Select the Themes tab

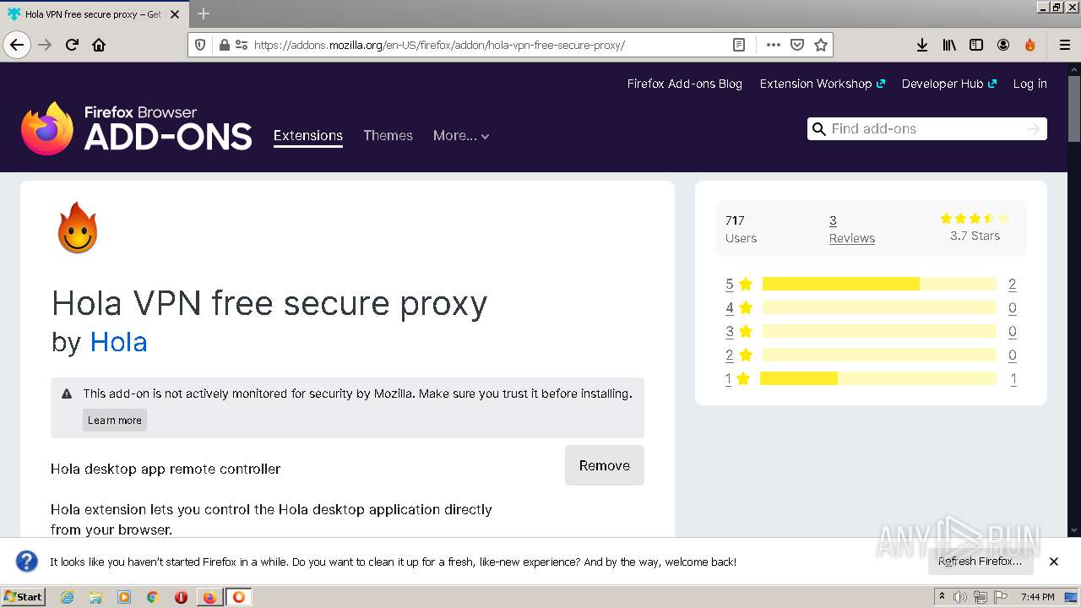(388, 135)
